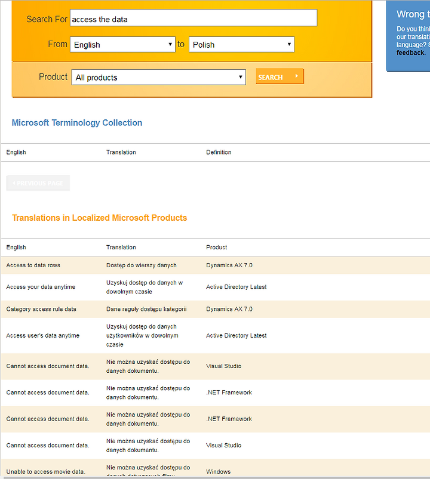Select the 'Dostęp do wierszy danych' translation

(x=142, y=265)
